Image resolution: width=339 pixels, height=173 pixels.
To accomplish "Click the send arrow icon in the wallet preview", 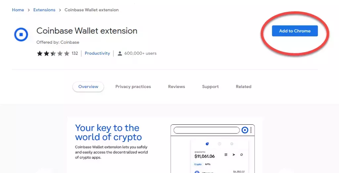I will [x=233, y=154].
